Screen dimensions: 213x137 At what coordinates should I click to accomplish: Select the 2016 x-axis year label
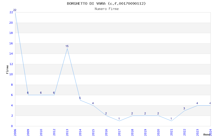[106, 133]
